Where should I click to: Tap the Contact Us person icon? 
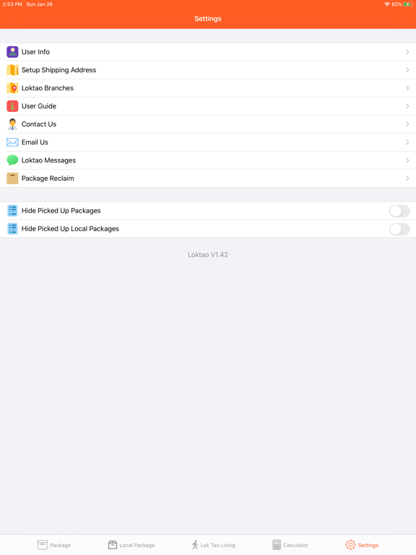click(12, 124)
